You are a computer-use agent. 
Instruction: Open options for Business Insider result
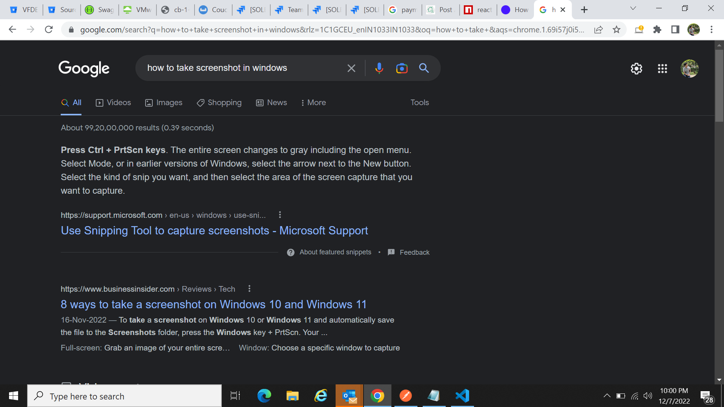(249, 289)
